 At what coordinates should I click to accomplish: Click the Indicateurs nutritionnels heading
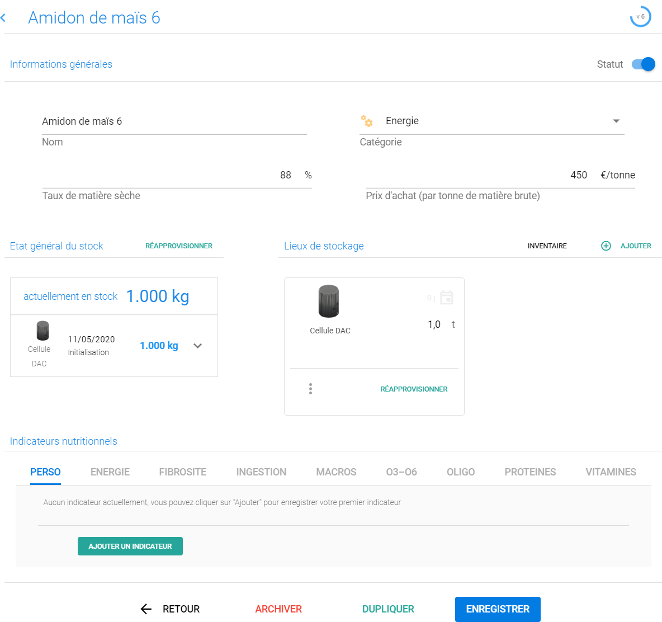coord(63,441)
